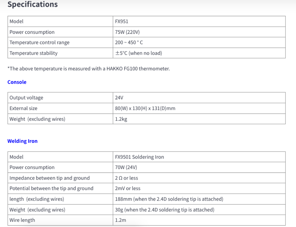Click the HAKKO FG100 thermometer footnote
296x227 pixels.
pos(89,69)
